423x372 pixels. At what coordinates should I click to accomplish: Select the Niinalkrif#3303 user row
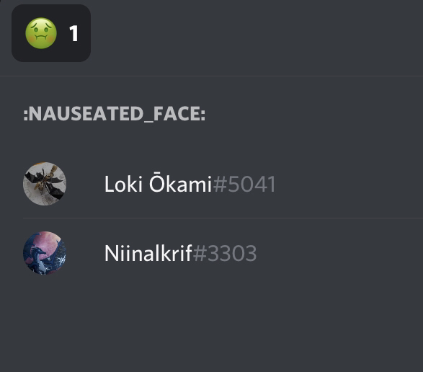[223, 252]
